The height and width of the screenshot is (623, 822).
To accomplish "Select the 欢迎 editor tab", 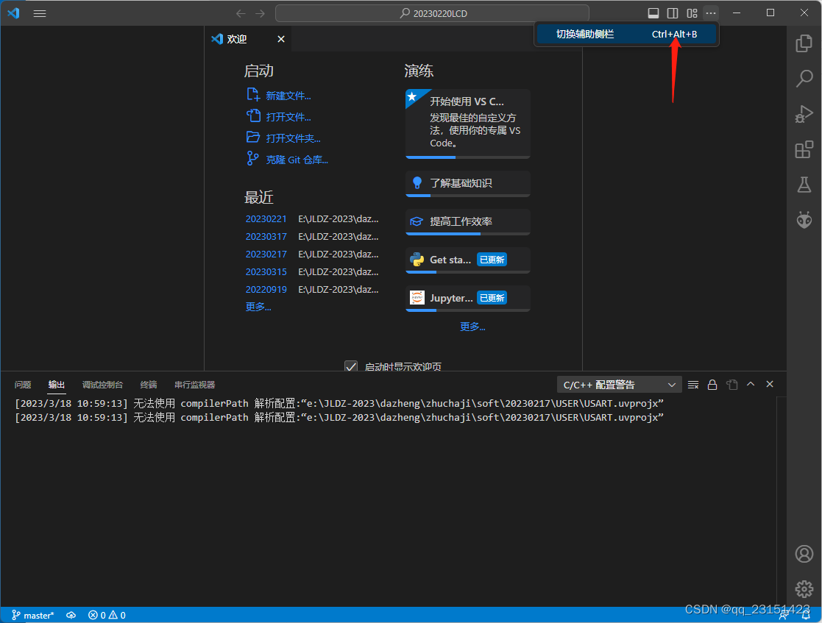I will click(247, 39).
